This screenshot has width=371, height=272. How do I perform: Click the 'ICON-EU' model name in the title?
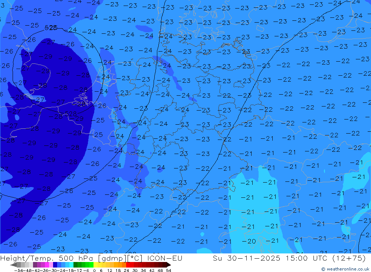coord(165,258)
